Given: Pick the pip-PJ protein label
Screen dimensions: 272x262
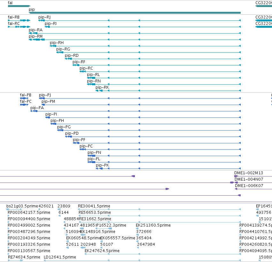Looking at the screenshot, I should point(45,95).
